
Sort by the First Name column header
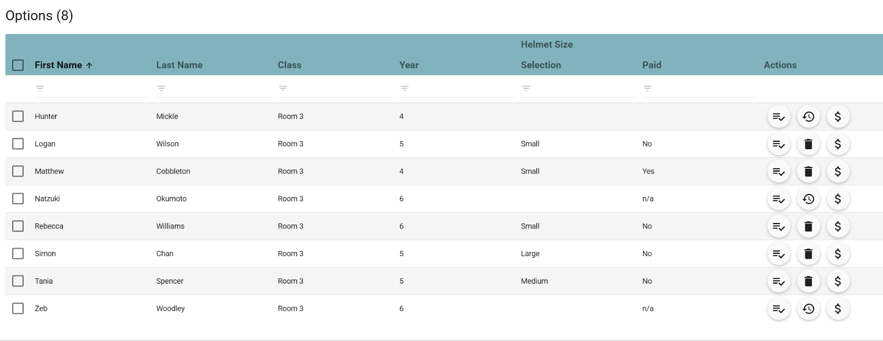click(x=58, y=65)
